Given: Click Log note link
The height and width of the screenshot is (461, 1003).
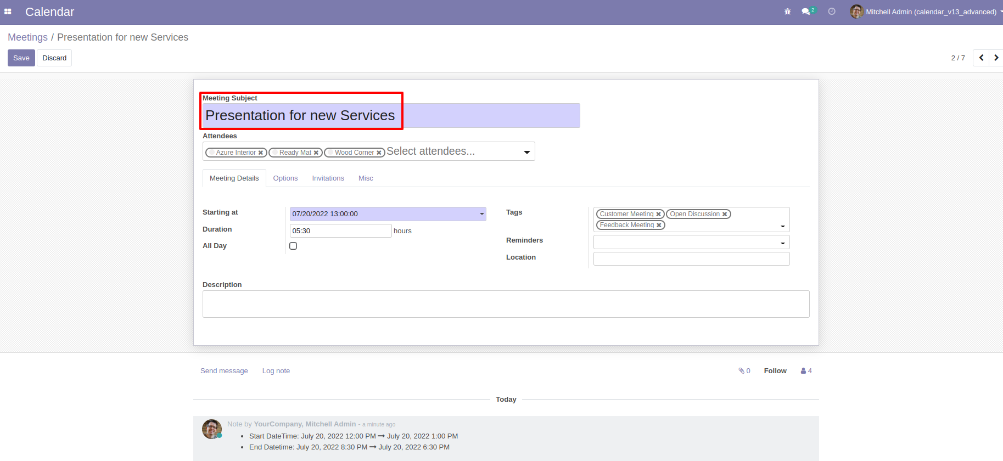Looking at the screenshot, I should [276, 371].
